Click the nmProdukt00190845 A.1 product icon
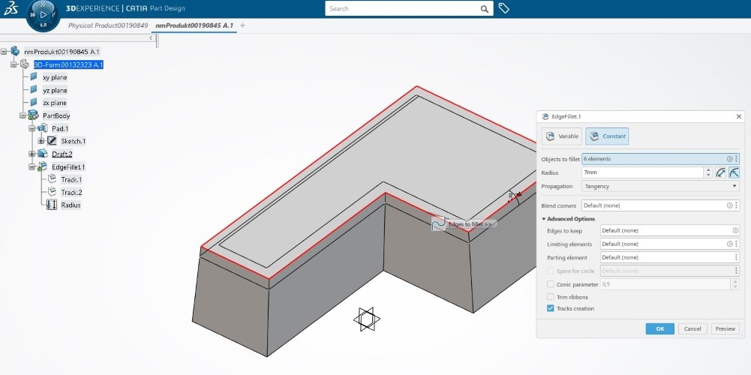This screenshot has height=375, width=751. point(15,51)
